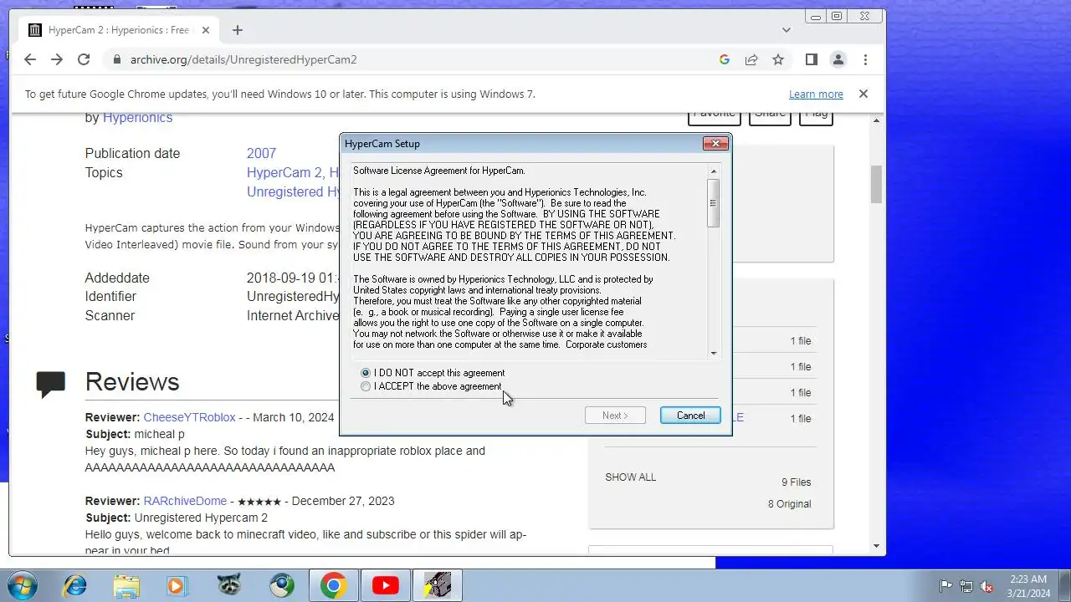
Task: Open a new tab with plus button
Action: coord(238,30)
